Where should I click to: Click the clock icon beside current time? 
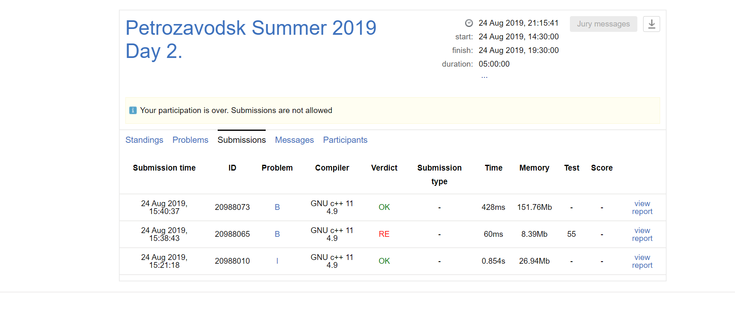coord(469,23)
